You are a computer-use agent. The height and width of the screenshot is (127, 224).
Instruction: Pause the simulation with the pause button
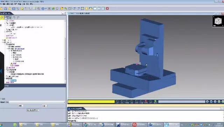pyautogui.click(x=215, y=102)
